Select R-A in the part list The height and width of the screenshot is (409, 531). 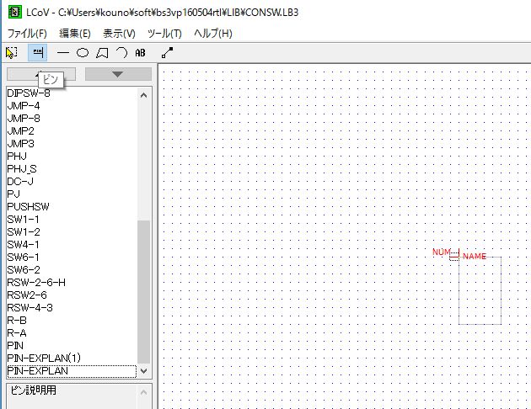pyautogui.click(x=72, y=333)
